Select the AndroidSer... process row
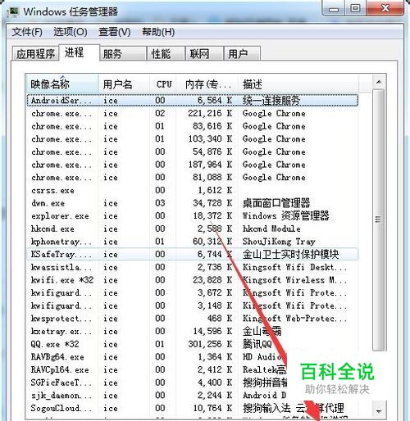Screen dimensions: 410x421 (x=193, y=100)
